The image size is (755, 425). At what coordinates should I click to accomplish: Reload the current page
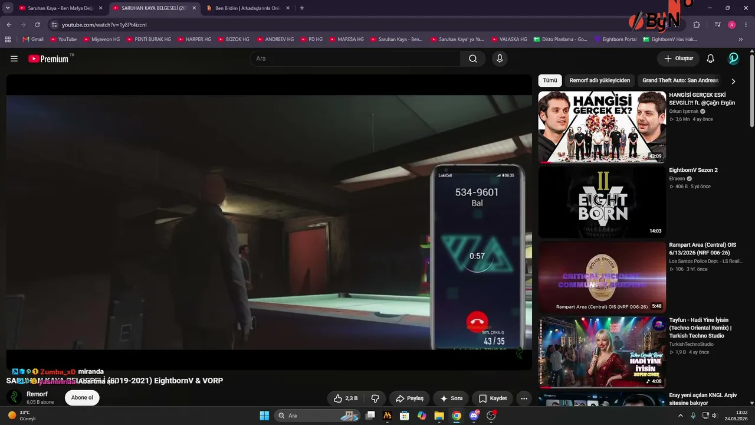37,25
